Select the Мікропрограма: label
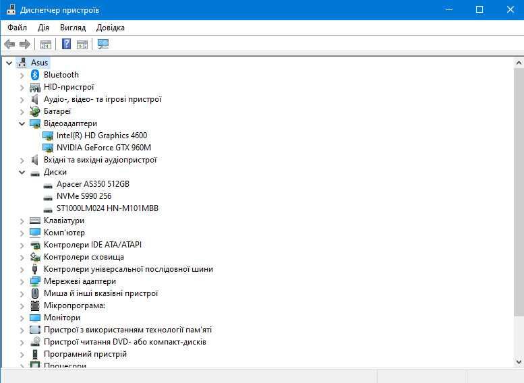The image size is (524, 383). 74,305
